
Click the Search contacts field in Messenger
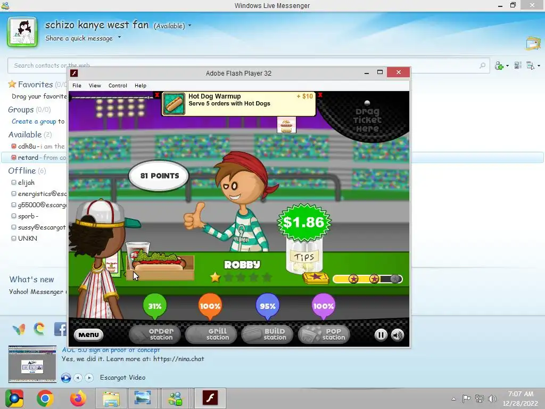coord(249,66)
